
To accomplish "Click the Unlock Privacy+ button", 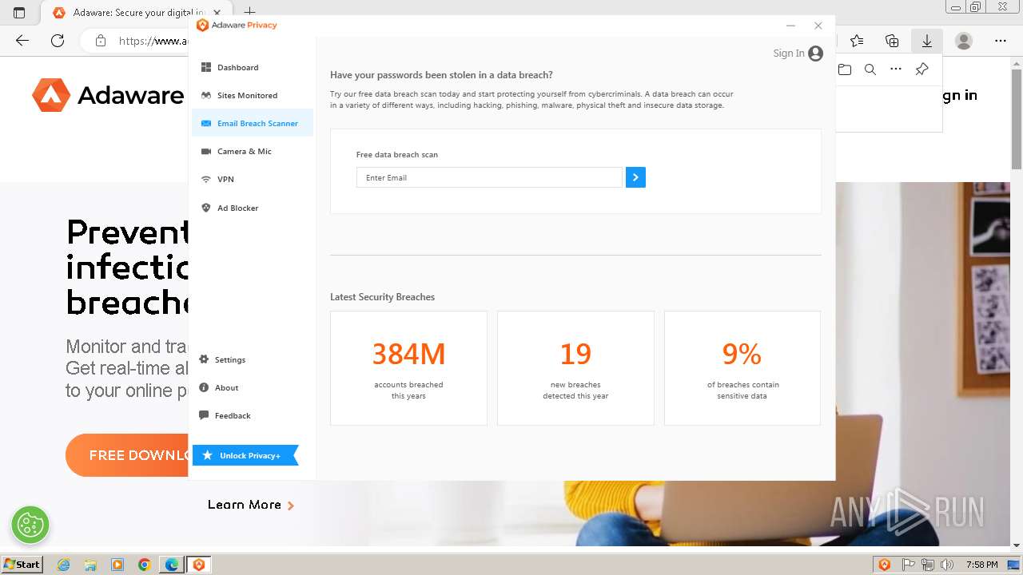I will coord(245,455).
